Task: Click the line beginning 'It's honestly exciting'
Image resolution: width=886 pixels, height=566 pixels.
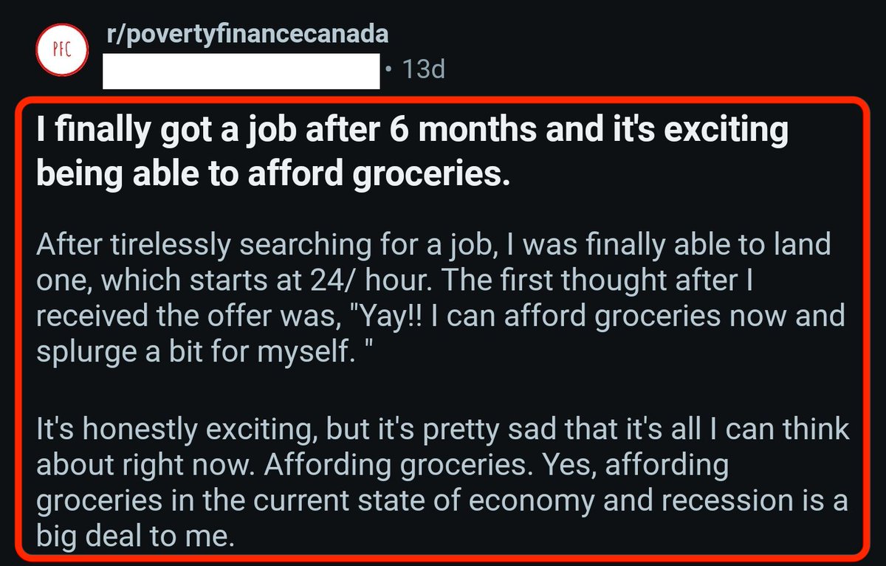Action: (x=443, y=432)
